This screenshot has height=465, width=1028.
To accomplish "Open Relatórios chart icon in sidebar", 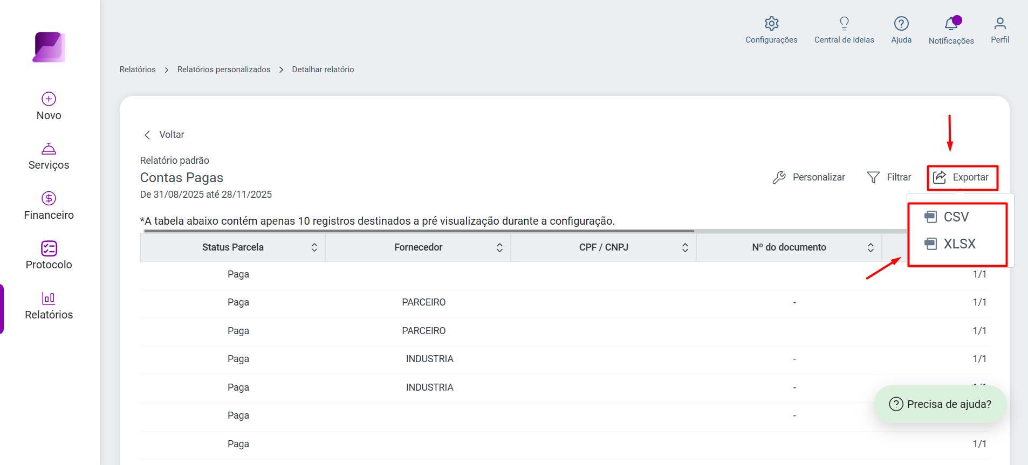I will pyautogui.click(x=49, y=298).
